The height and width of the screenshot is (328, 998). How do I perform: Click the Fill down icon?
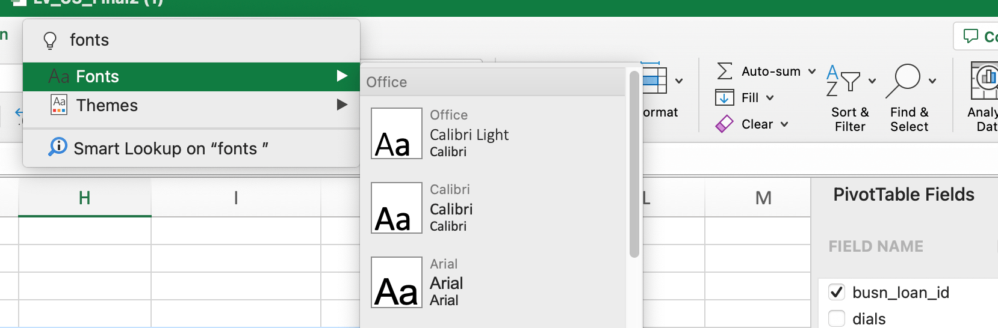click(725, 97)
